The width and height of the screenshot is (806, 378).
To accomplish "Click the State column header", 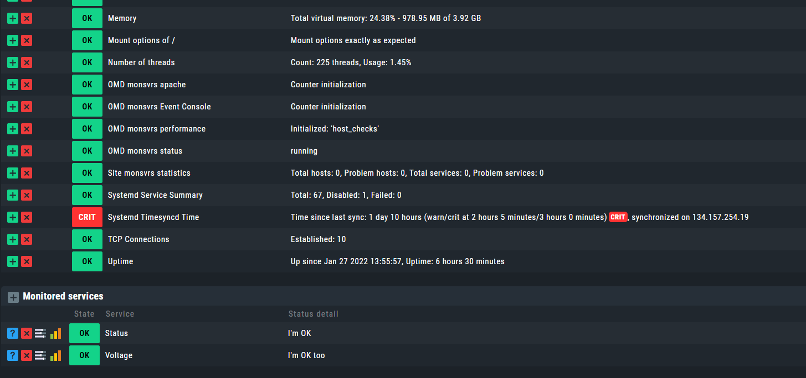I will click(x=84, y=314).
